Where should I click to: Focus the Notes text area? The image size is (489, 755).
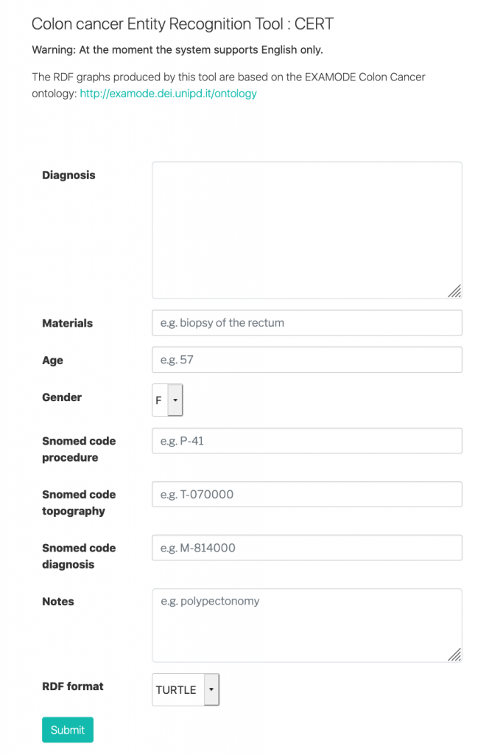[x=307, y=625]
